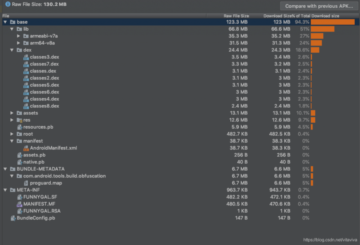The height and width of the screenshot is (245, 360).
Task: Collapse the com.android.tools.build.obfuscation folder
Action: coord(12,176)
